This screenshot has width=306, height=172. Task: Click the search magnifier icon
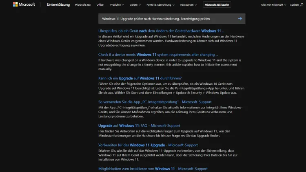pos(302,4)
